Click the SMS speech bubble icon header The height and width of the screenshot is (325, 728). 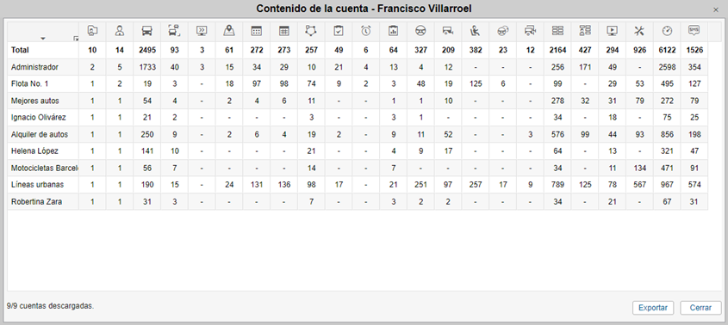coord(694,31)
